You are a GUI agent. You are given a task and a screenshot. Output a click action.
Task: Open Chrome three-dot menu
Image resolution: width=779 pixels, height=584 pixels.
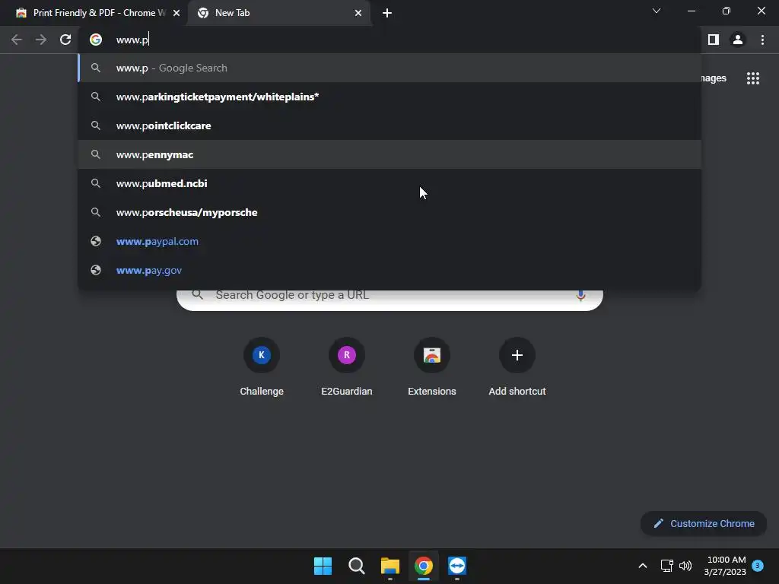click(x=762, y=40)
